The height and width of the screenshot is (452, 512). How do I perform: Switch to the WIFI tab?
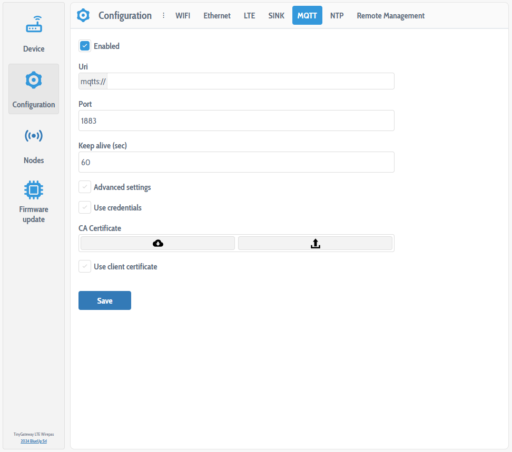pyautogui.click(x=183, y=15)
